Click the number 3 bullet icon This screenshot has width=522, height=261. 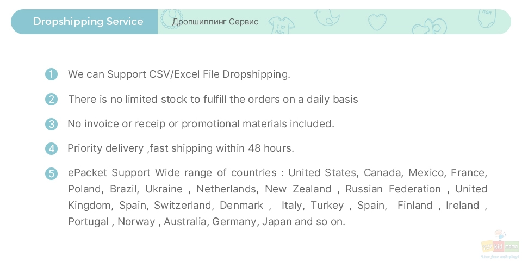pyautogui.click(x=51, y=124)
